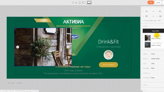This screenshot has height=92, width=164.
Task: Open the Position dropdown showing Center Center
Action: 157,59
